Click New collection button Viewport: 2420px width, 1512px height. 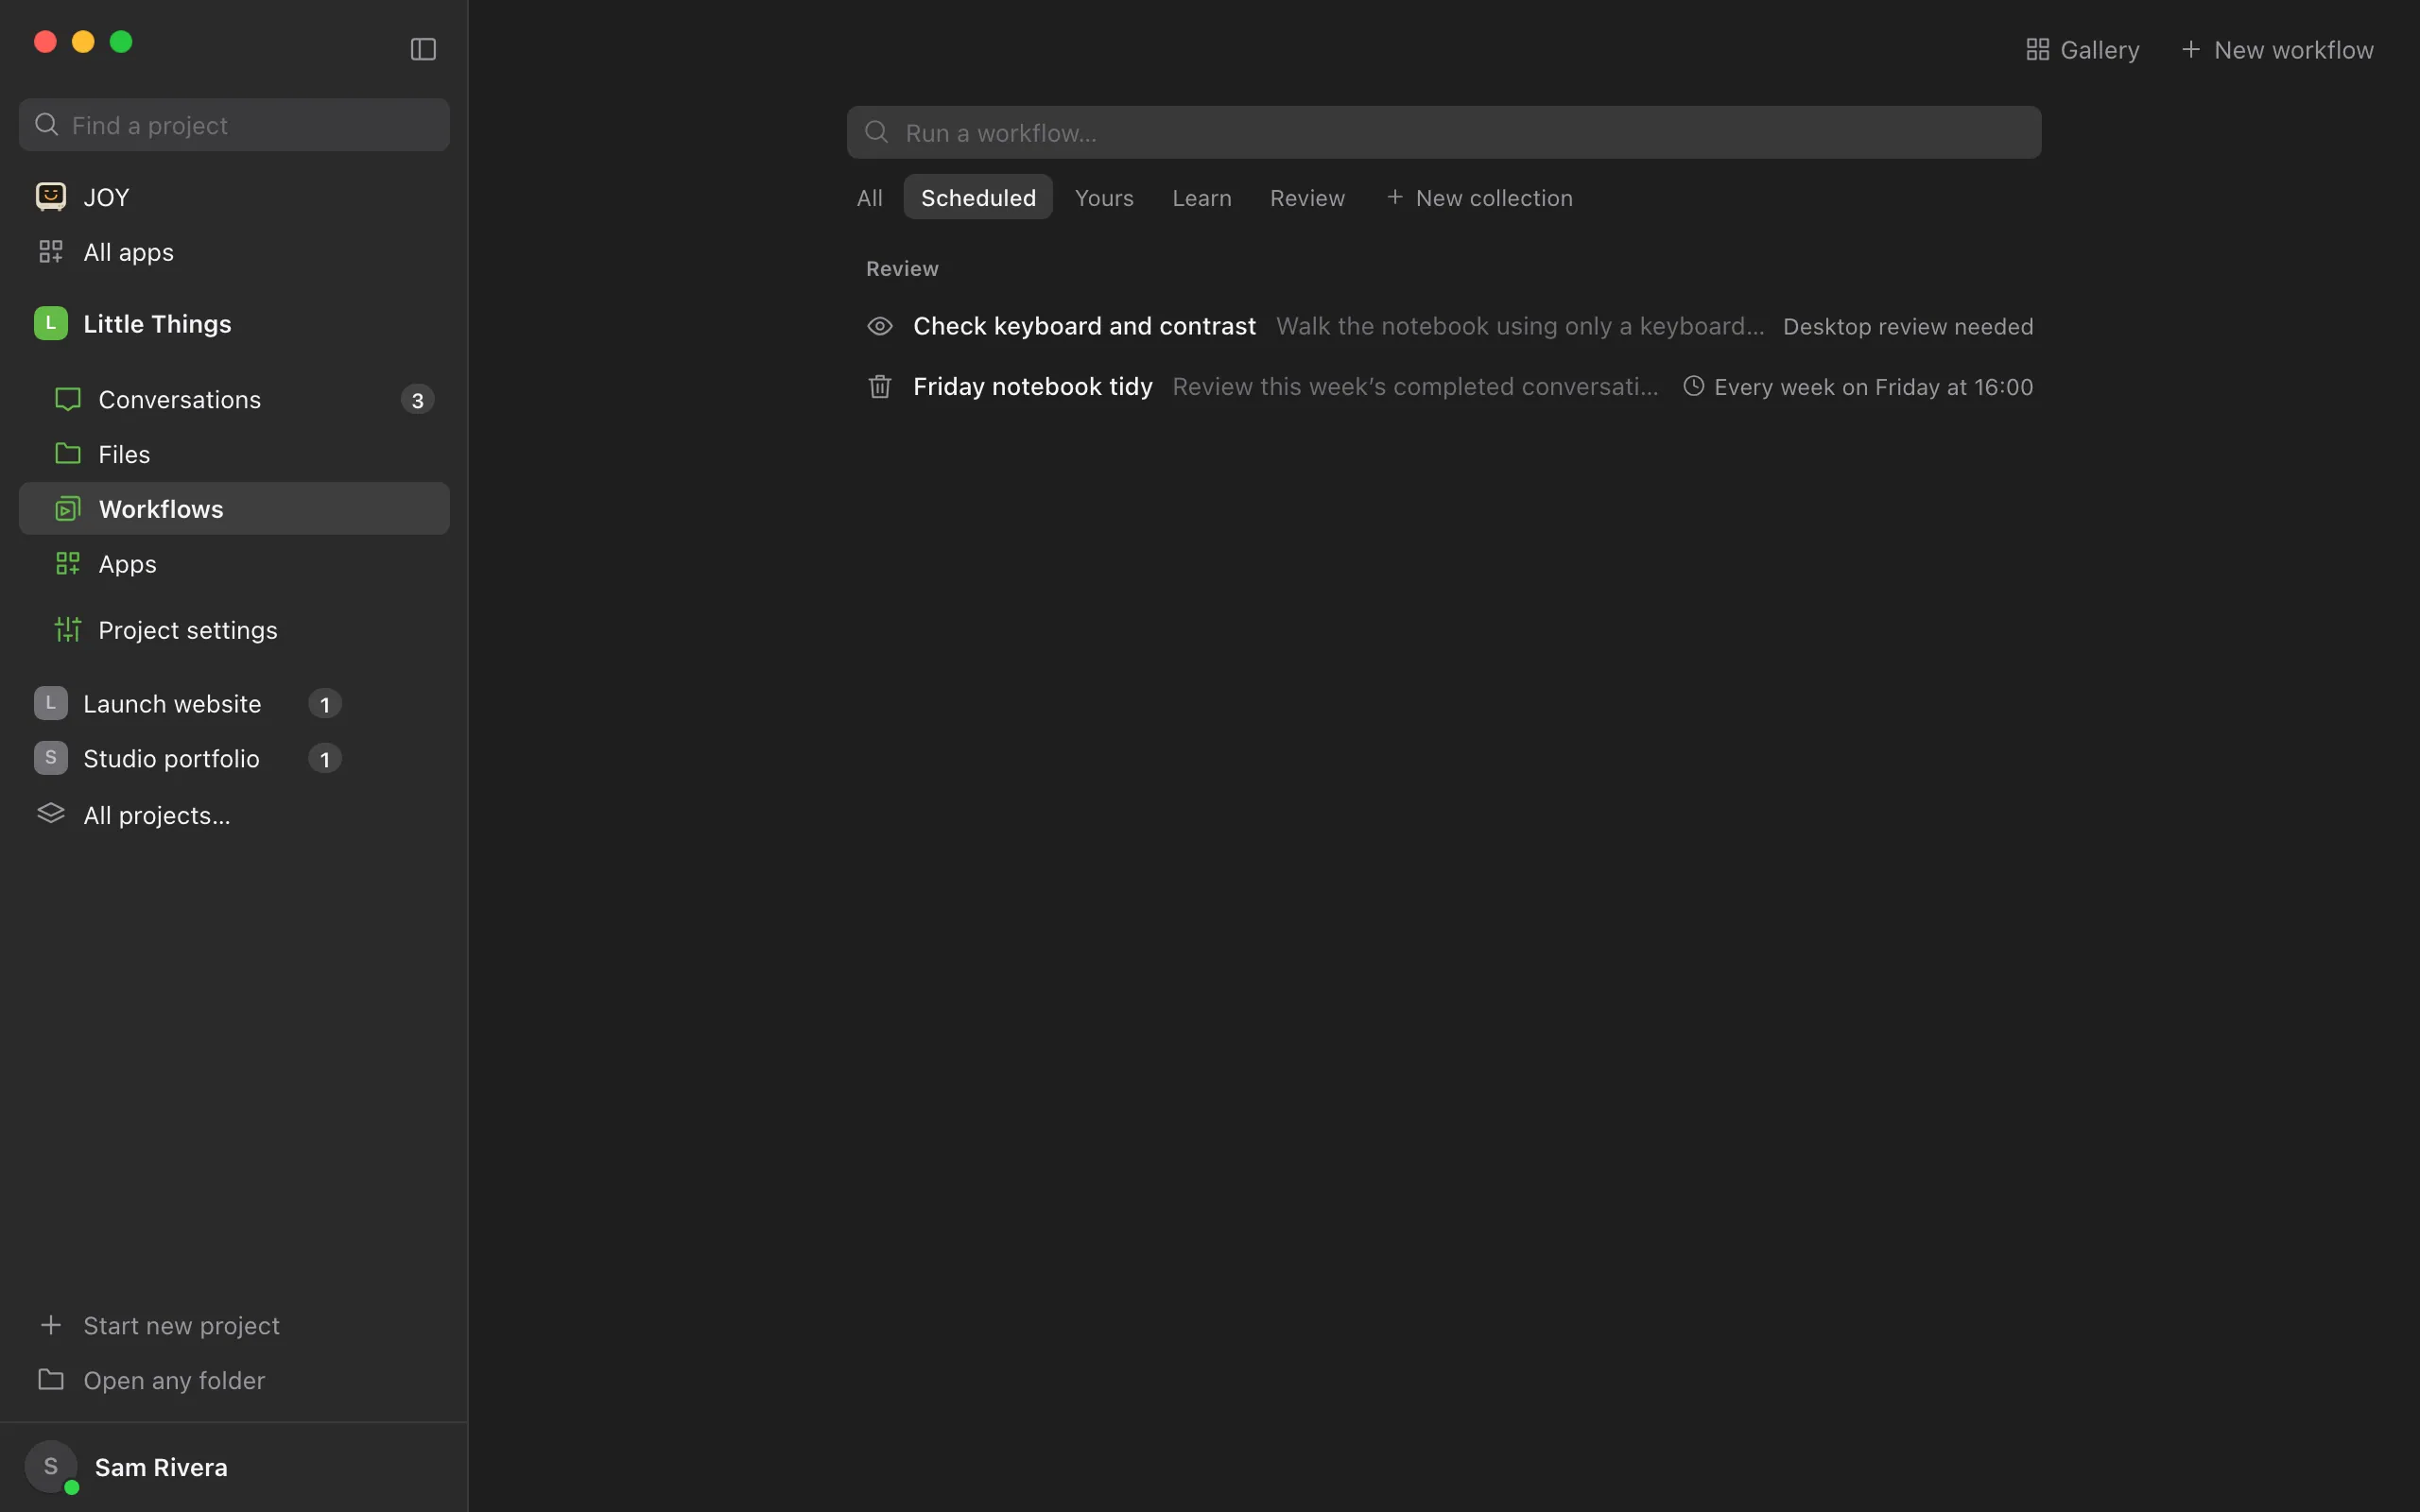pyautogui.click(x=1479, y=197)
